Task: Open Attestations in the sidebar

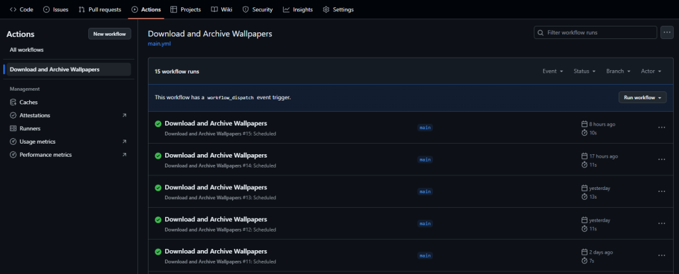Action: [x=34, y=115]
